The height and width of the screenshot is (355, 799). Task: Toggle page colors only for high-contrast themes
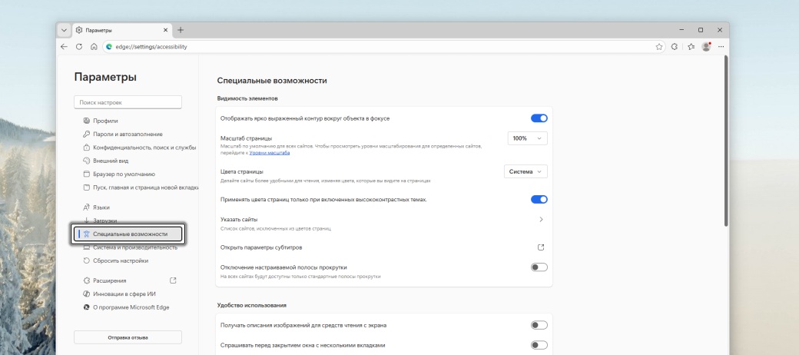click(539, 199)
